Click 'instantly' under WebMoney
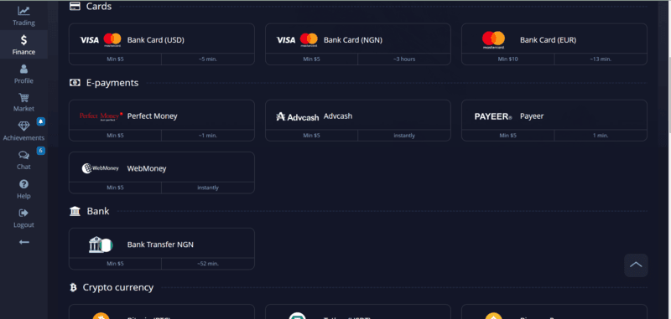This screenshot has height=319, width=671. pyautogui.click(x=208, y=188)
